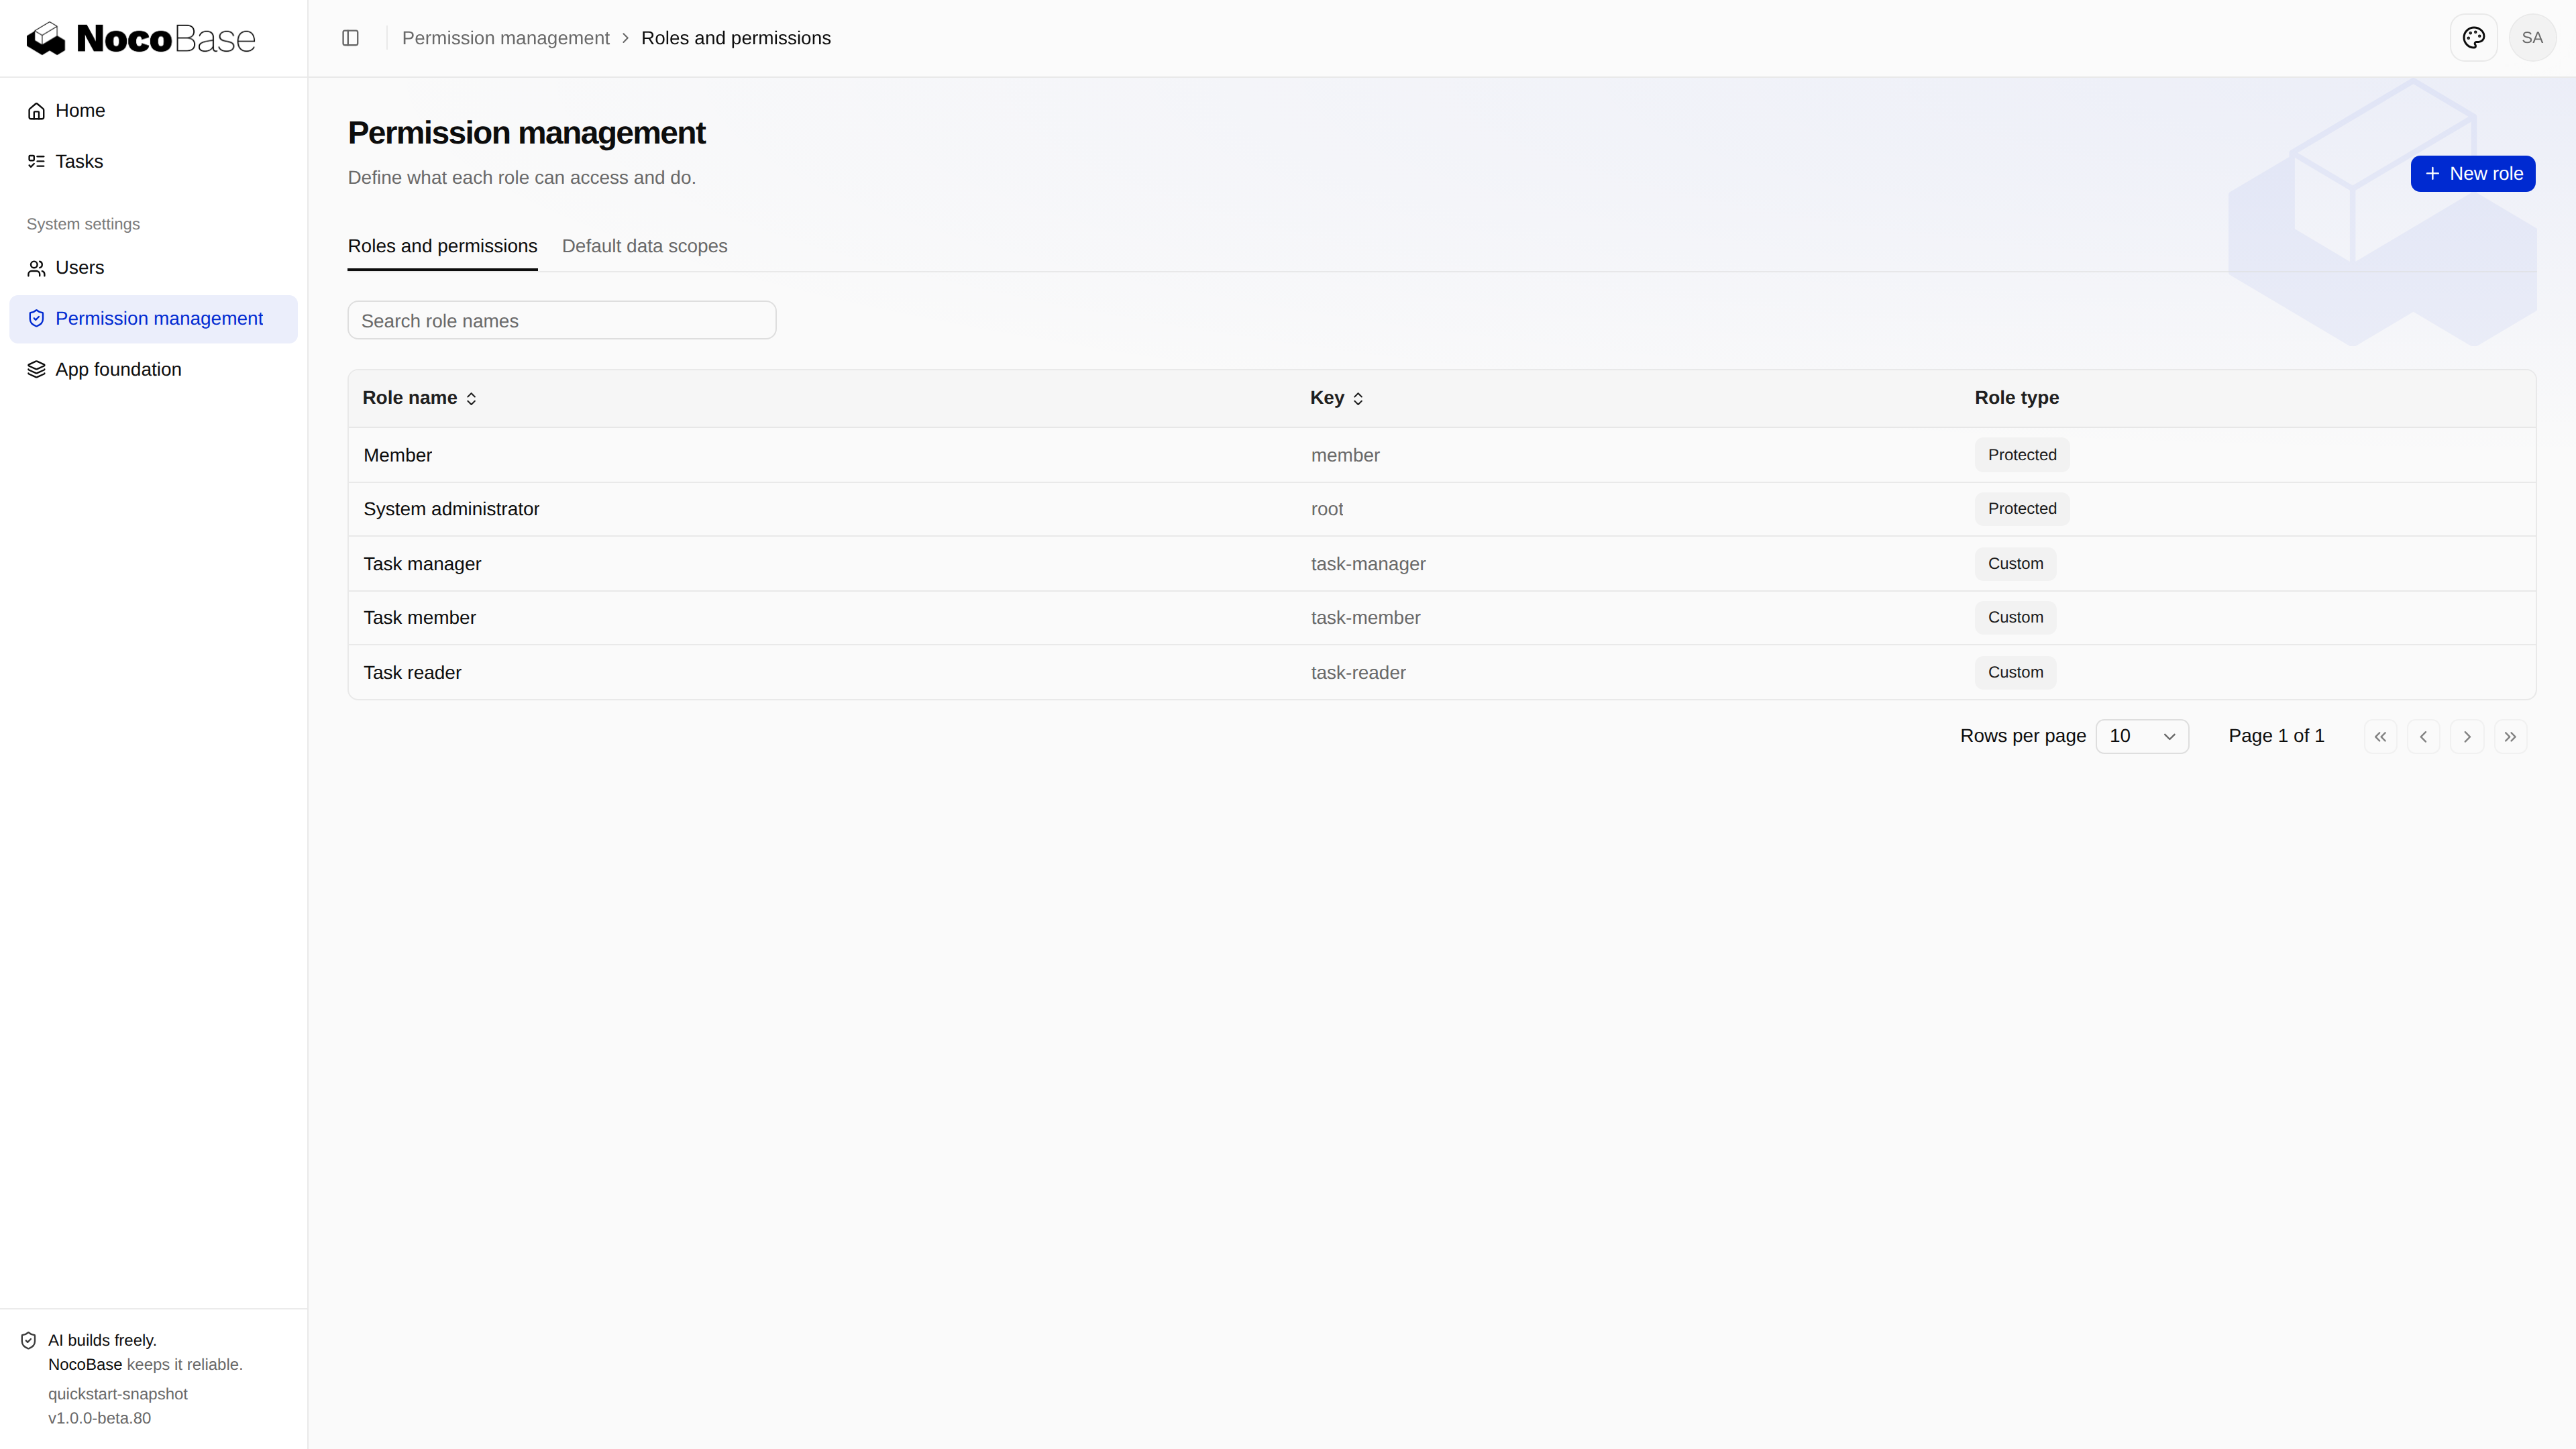Go to the previous page
Viewport: 2576px width, 1449px height.
[2423, 737]
